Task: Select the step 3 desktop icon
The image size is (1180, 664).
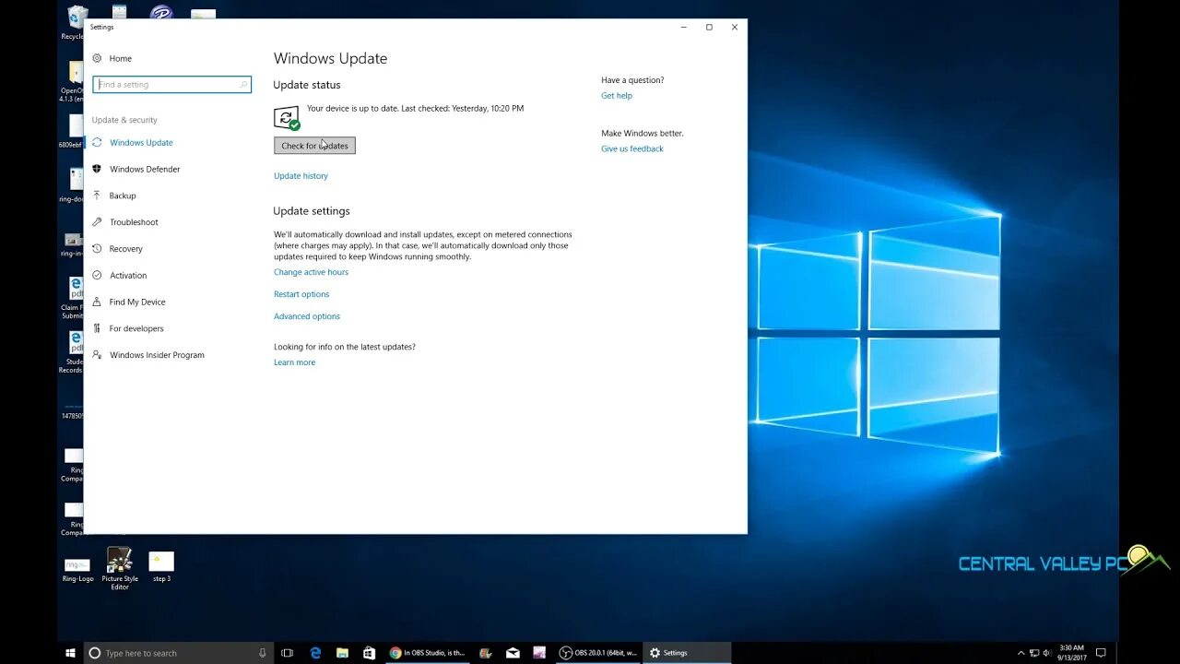Action: tap(161, 567)
